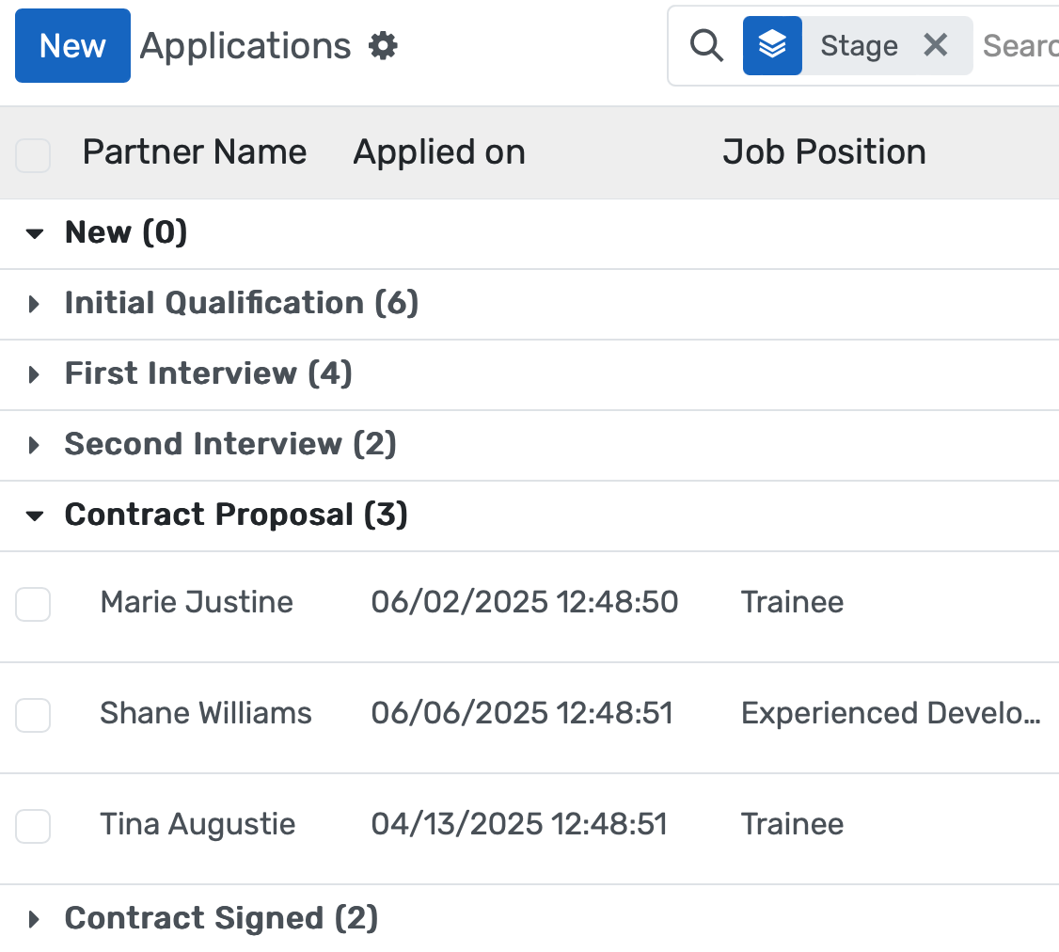Viewport: 1059px width, 952px height.
Task: Tick the checkbox beside Tina Augustie
Action: point(33,827)
